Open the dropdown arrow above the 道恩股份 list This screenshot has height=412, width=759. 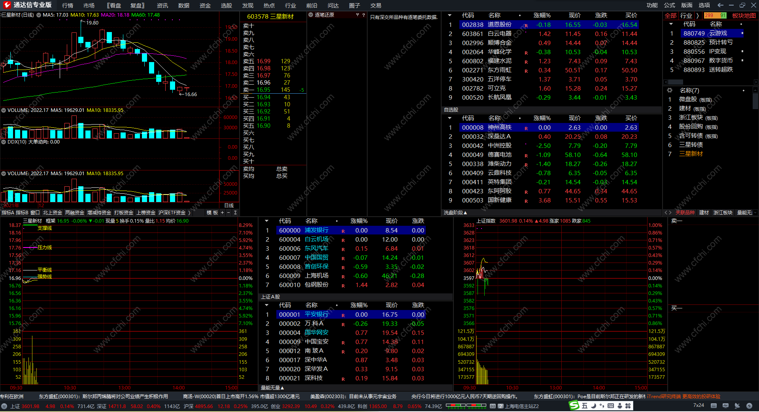tap(449, 15)
